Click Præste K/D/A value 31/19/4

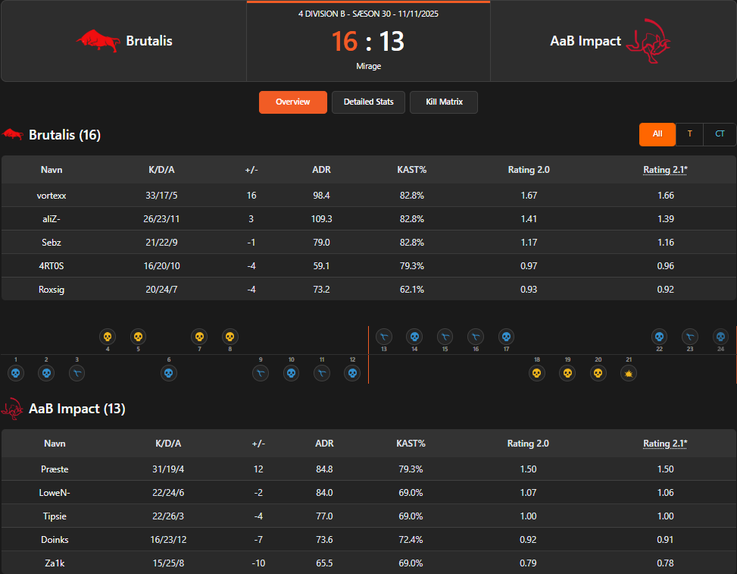pyautogui.click(x=168, y=469)
